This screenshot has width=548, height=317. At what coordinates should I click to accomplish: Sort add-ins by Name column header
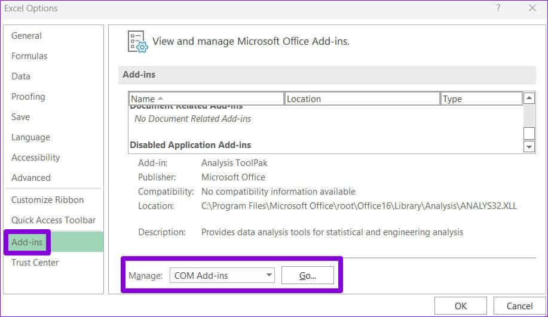[x=206, y=99]
